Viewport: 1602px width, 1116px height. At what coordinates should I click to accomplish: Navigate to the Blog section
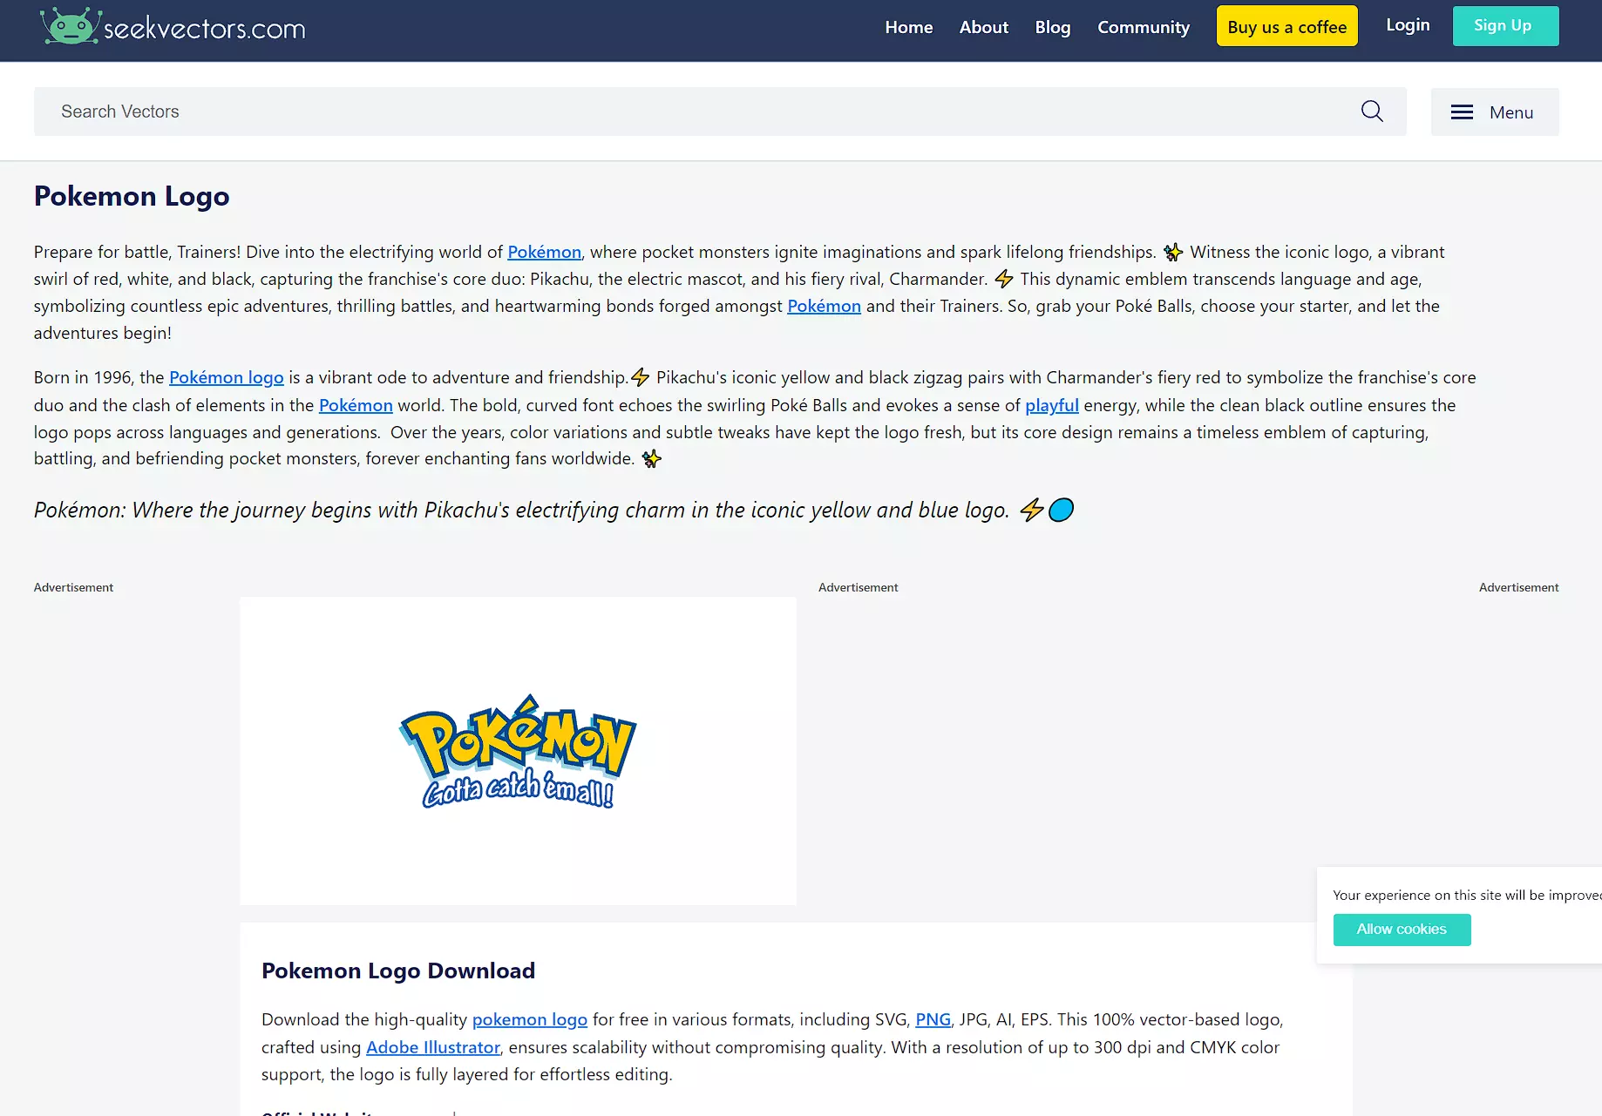tap(1052, 27)
